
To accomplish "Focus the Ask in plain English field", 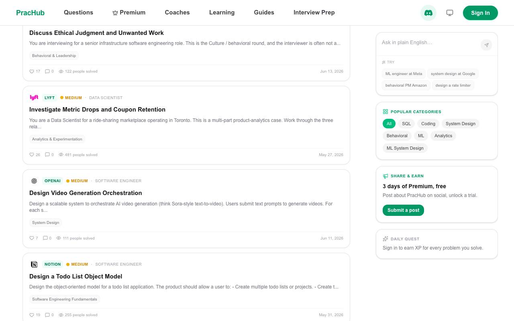I will point(429,43).
